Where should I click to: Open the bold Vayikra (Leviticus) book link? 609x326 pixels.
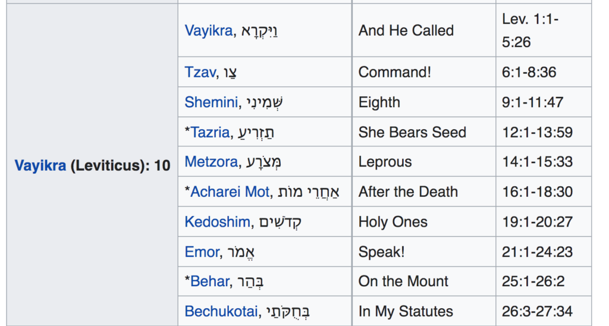[x=40, y=166]
